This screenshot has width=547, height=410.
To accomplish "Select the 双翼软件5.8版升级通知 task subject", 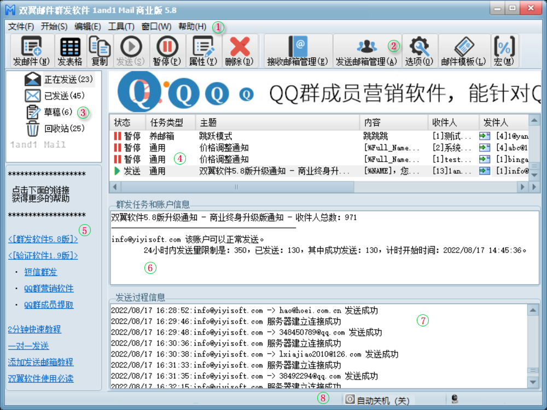I will (x=274, y=171).
